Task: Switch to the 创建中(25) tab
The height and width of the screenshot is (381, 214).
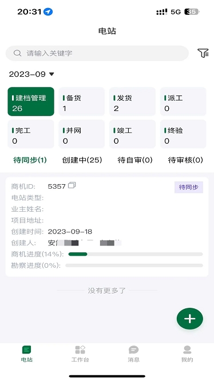Action: 82,160
